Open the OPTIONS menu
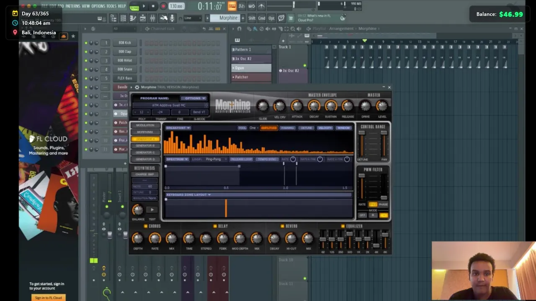This screenshot has height=301, width=536. click(98, 6)
